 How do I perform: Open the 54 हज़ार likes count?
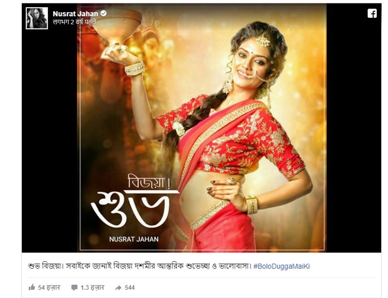(x=49, y=287)
